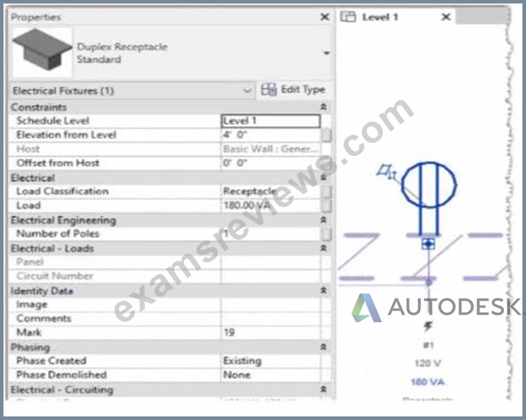Screen dimensions: 526x420
Task: Collapse the Identity Data section
Action: [323, 291]
